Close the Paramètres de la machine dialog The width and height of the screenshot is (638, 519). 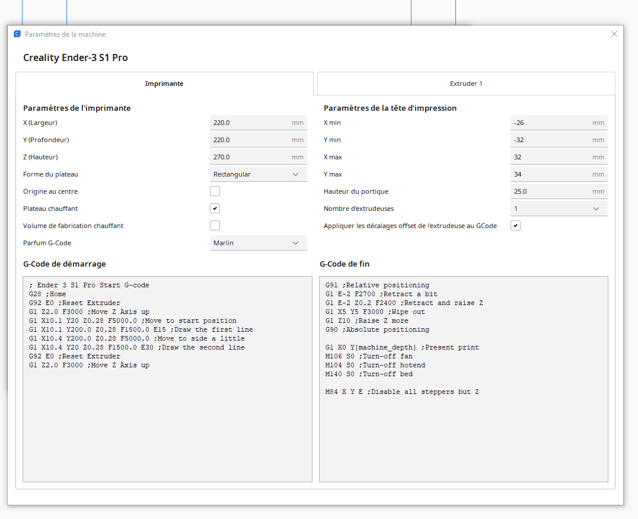(x=614, y=34)
